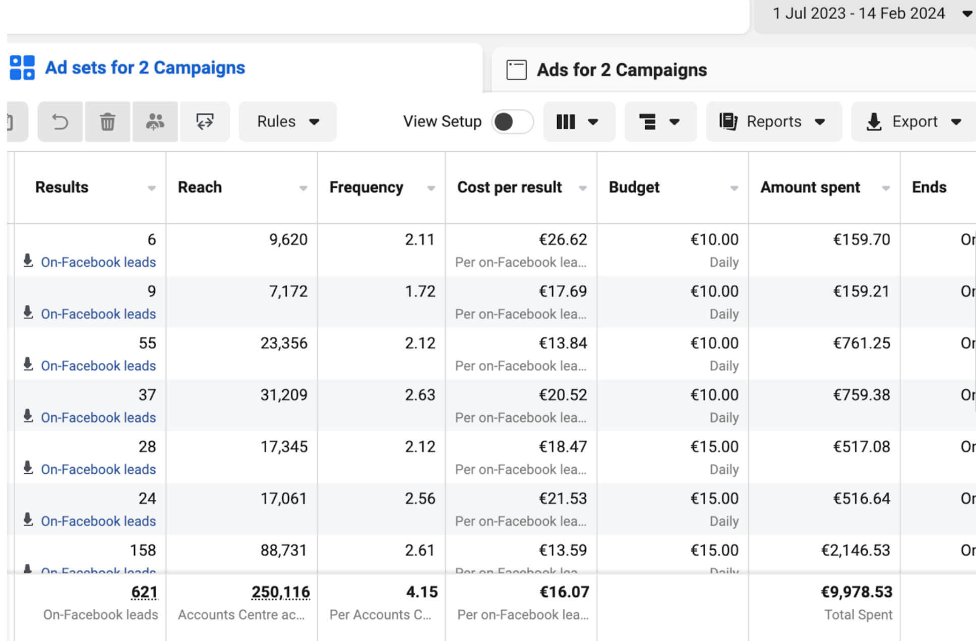Open the Cost per result column arrow
976x641 pixels.
point(583,188)
